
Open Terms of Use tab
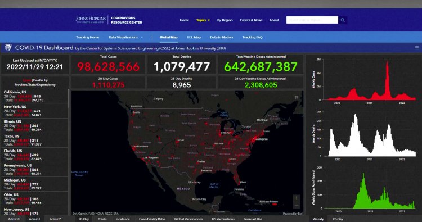253,219
